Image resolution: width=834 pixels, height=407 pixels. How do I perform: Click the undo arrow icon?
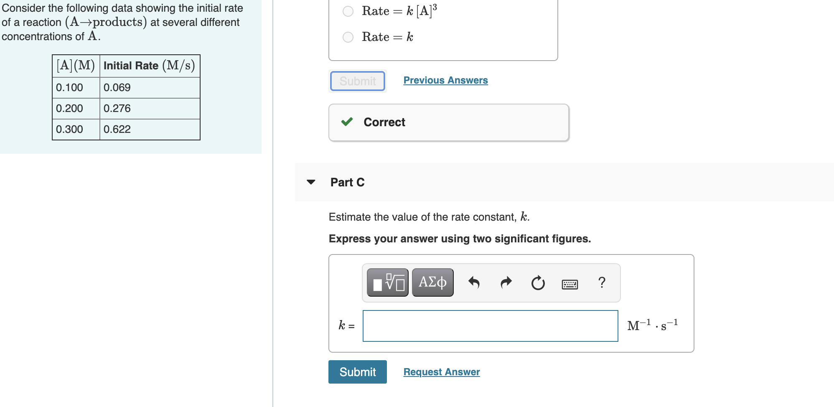tap(474, 283)
